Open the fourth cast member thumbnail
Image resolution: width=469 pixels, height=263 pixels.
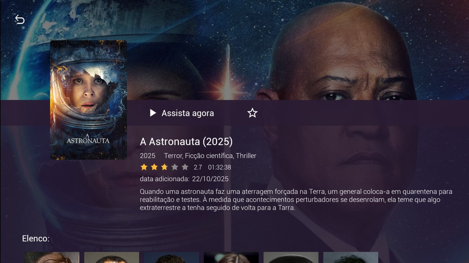coord(231,257)
